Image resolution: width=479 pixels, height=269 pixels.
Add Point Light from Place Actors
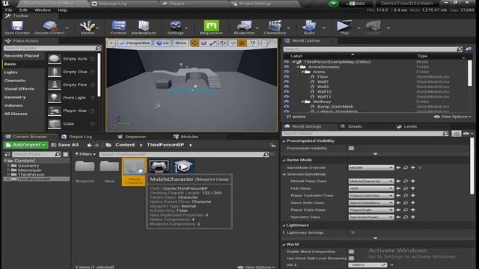click(71, 98)
